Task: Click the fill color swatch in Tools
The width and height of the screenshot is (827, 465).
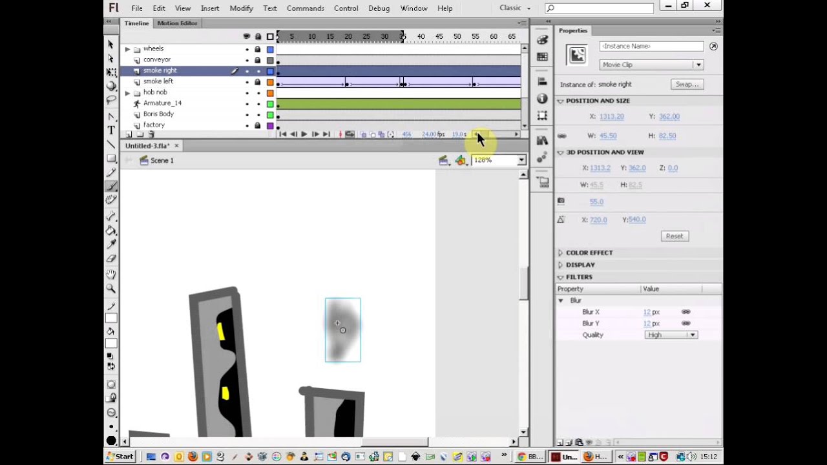Action: (111, 344)
